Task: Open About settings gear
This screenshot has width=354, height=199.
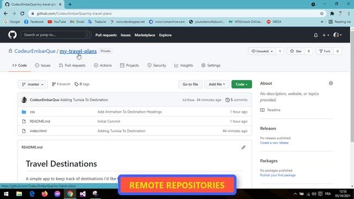Action: click(331, 83)
